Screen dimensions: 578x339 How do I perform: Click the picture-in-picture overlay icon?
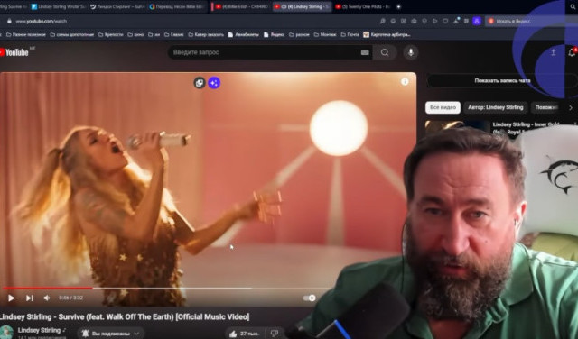[x=200, y=83]
